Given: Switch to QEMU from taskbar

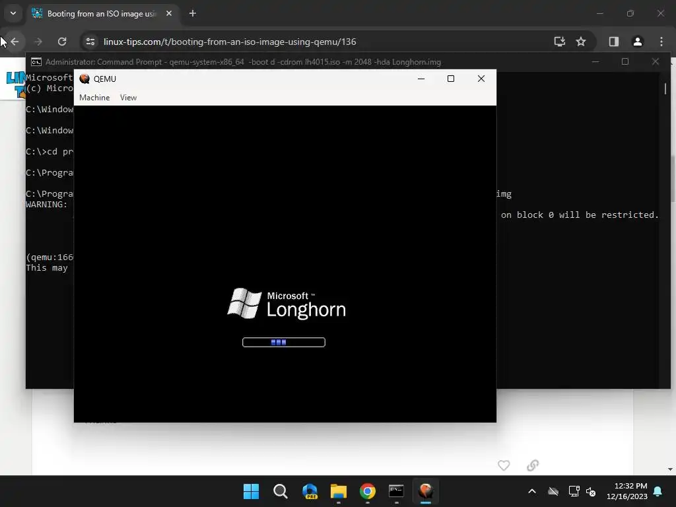Looking at the screenshot, I should tap(426, 491).
